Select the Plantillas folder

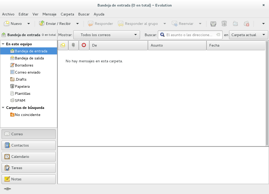tap(29, 93)
